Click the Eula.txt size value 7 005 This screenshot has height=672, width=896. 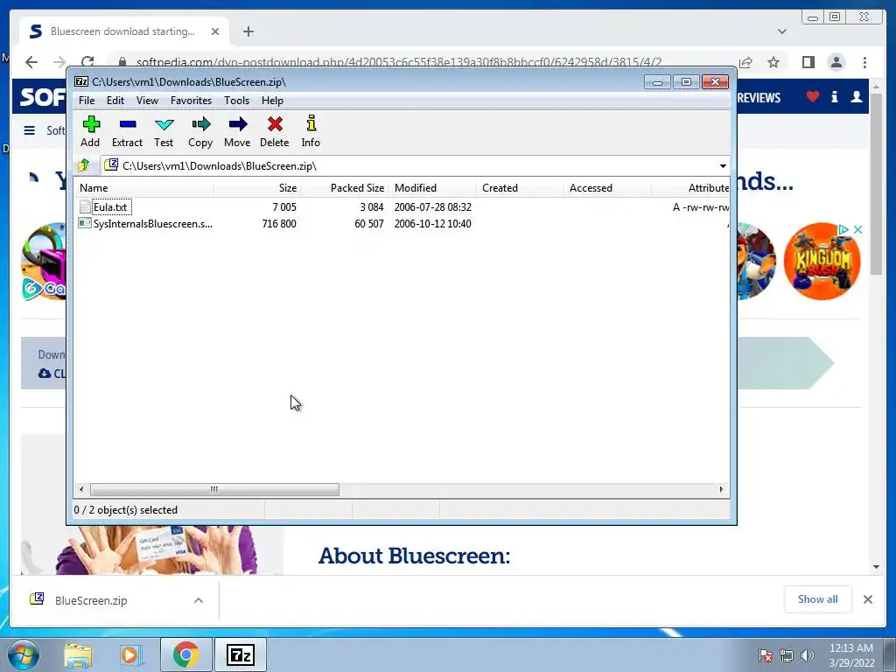284,207
